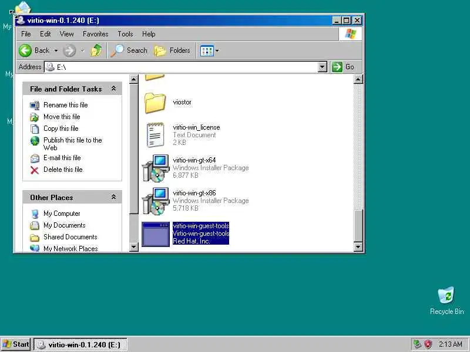Click the Copy this file icon
This screenshot has width=470, height=352.
pyautogui.click(x=35, y=129)
